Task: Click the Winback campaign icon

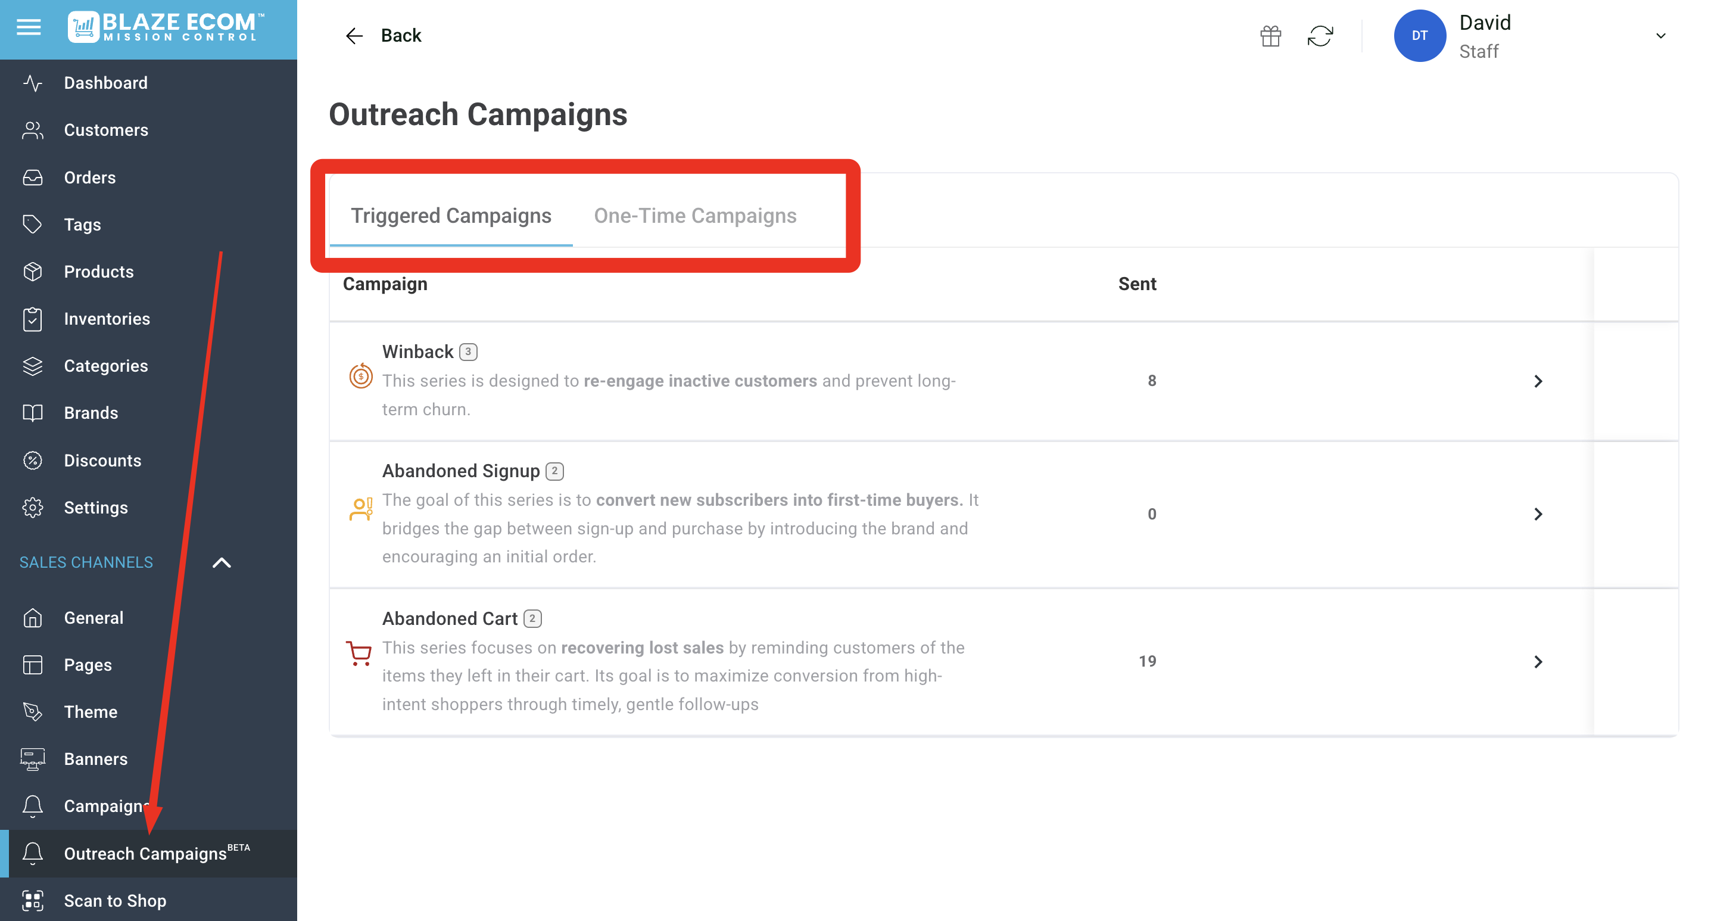Action: coord(361,376)
